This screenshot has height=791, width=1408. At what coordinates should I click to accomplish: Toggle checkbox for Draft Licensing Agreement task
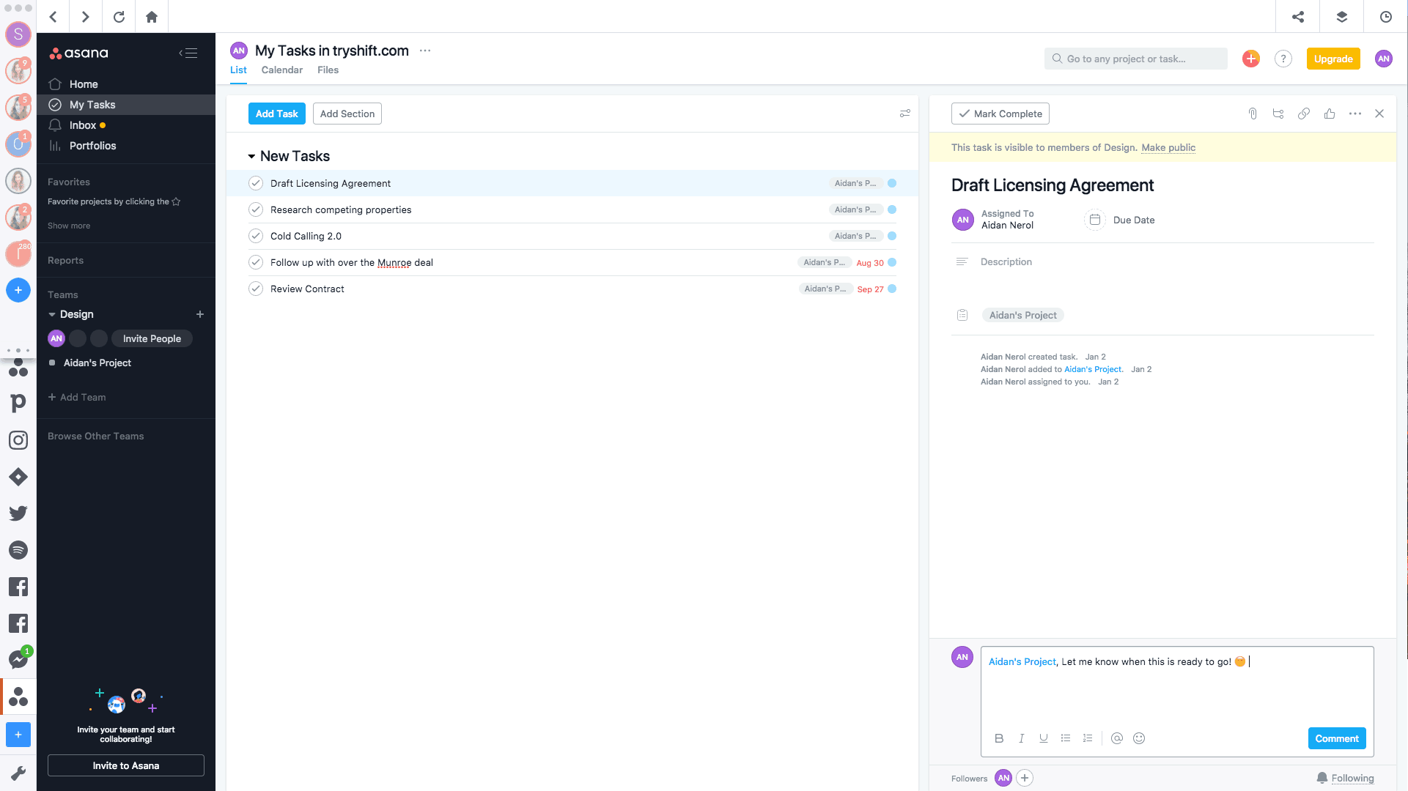pos(255,182)
